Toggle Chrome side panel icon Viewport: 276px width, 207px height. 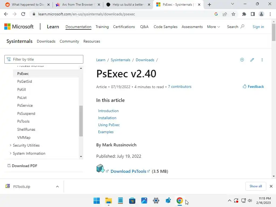tap(253, 14)
